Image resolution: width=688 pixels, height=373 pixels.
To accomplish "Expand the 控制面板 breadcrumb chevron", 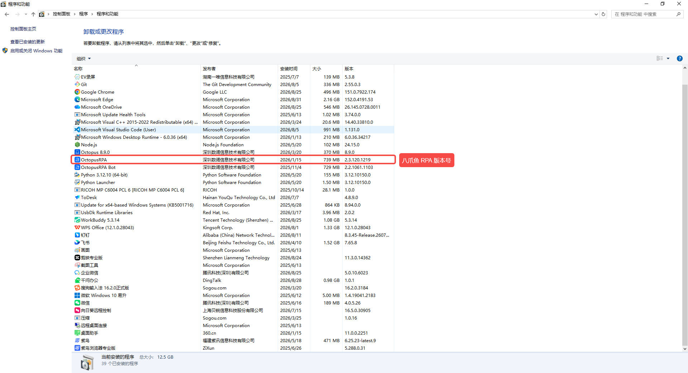I will click(75, 14).
